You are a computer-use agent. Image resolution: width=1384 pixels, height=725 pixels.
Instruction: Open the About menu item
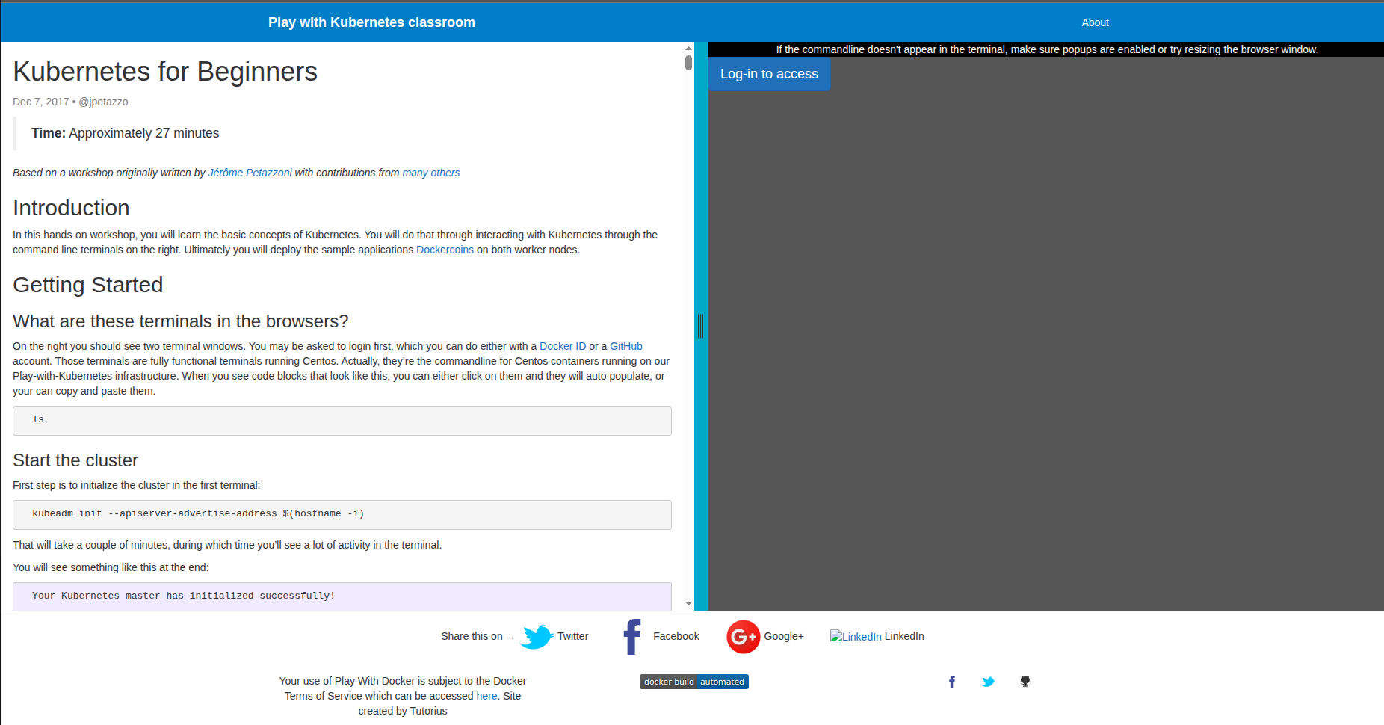pyautogui.click(x=1095, y=22)
